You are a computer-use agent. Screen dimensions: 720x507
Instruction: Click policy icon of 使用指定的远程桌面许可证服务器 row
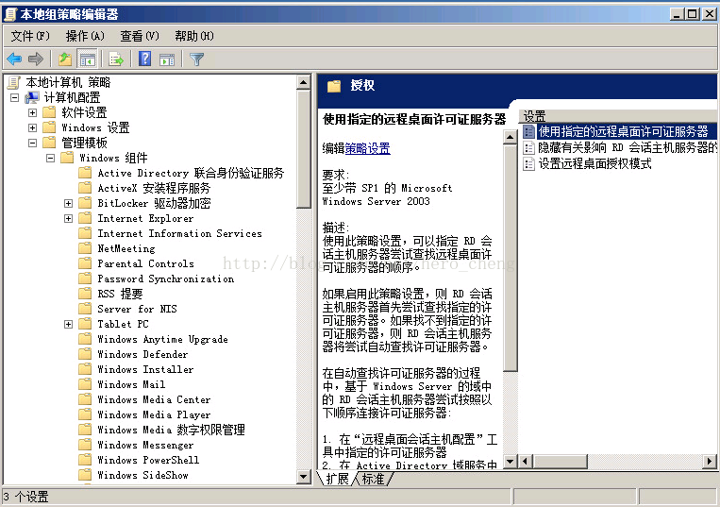click(529, 132)
